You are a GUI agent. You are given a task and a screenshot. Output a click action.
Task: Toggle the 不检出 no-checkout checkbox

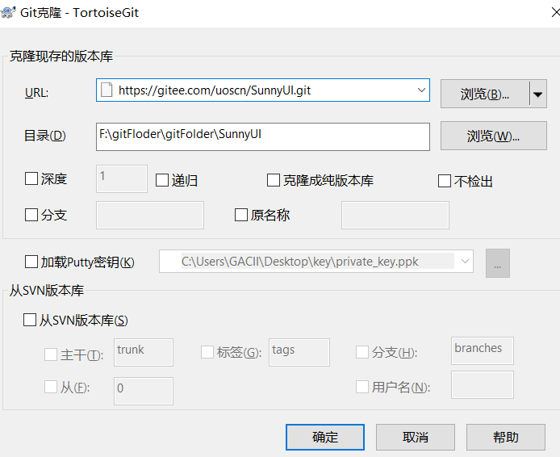pos(445,181)
